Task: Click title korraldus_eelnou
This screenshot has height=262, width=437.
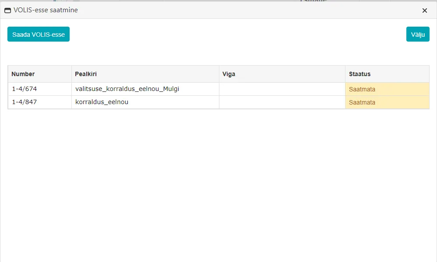Action: [102, 102]
